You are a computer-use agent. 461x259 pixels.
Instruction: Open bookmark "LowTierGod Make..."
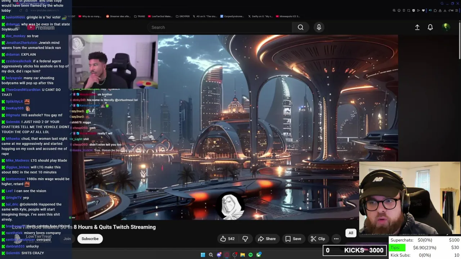[x=160, y=16]
